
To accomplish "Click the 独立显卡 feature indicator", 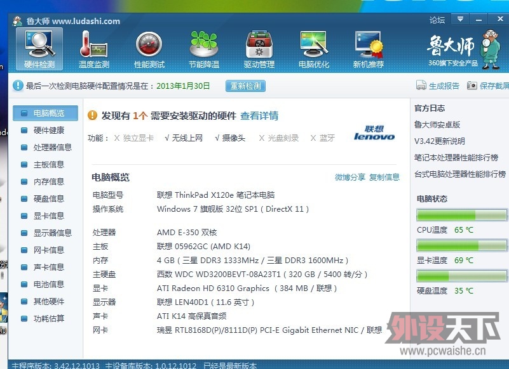I will [x=133, y=138].
